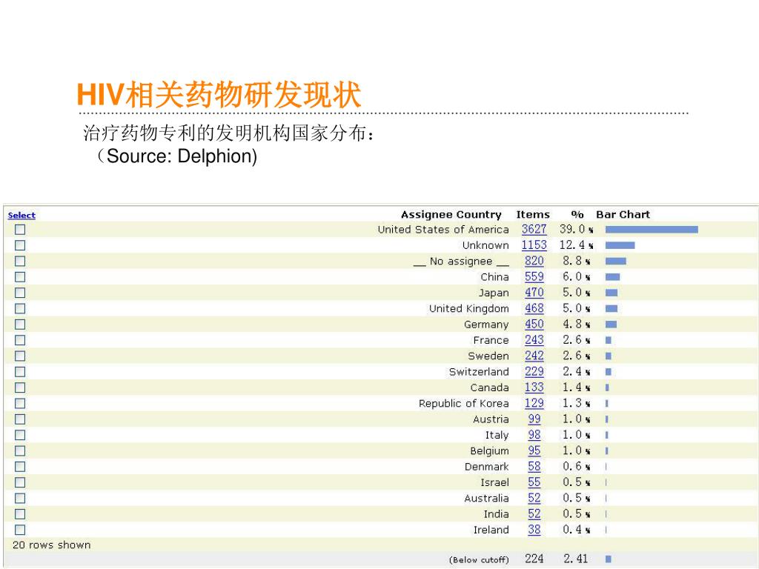
Task: Click the 'Switzerland' country label
Action: click(479, 372)
